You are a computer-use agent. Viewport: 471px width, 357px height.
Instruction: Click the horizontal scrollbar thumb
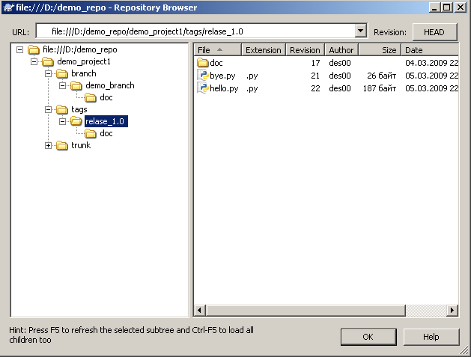pos(306,310)
